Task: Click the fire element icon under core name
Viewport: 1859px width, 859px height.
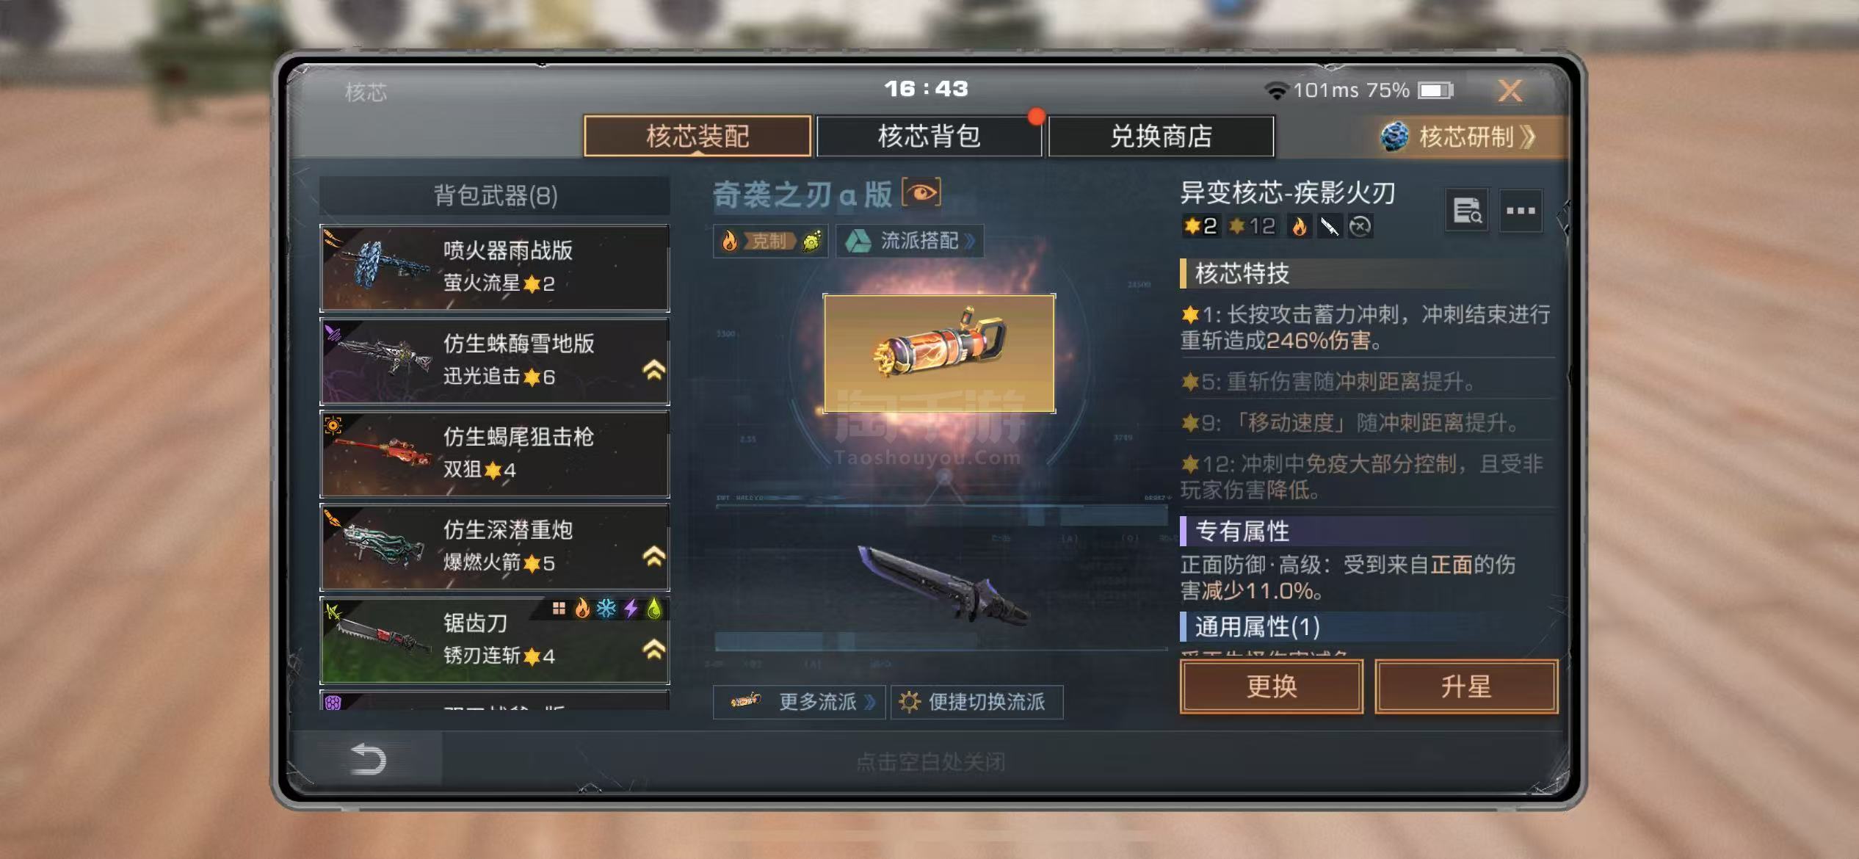Action: click(1299, 226)
